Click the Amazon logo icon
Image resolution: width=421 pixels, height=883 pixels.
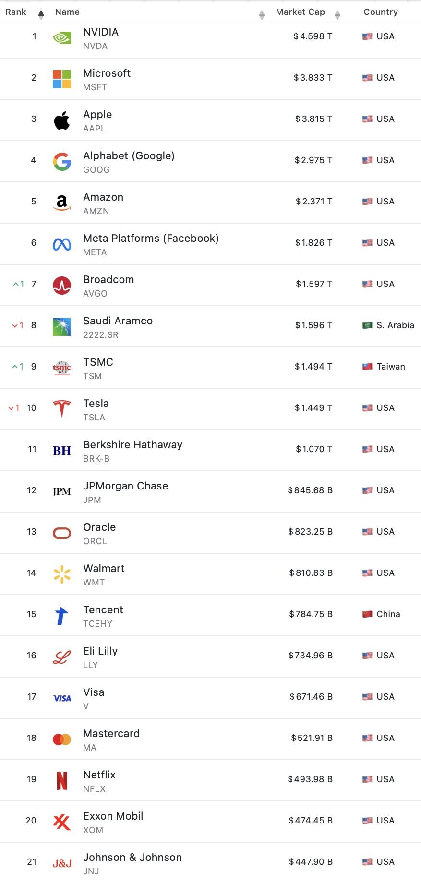[62, 203]
